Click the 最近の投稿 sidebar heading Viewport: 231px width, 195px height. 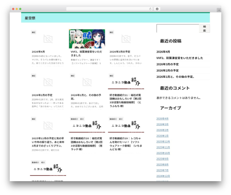pos(170,41)
